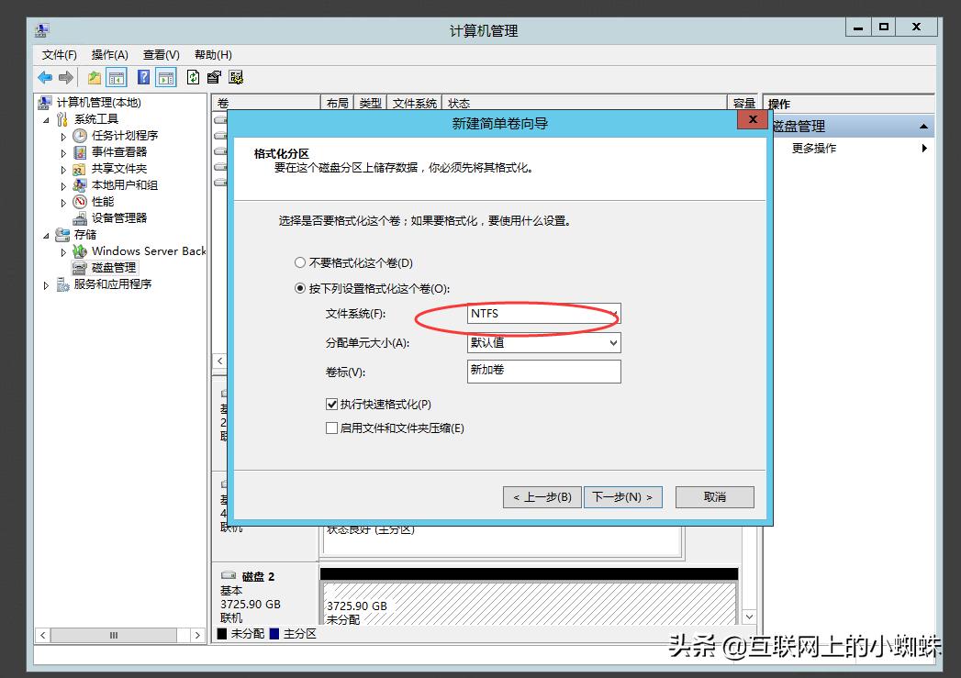The width and height of the screenshot is (961, 678).
Task: Check 启用文件和文件夹压缩
Action: [x=331, y=428]
